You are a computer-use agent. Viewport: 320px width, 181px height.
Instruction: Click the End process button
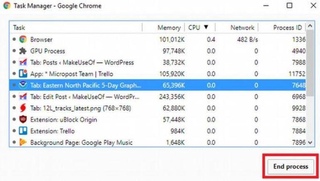[290, 166]
